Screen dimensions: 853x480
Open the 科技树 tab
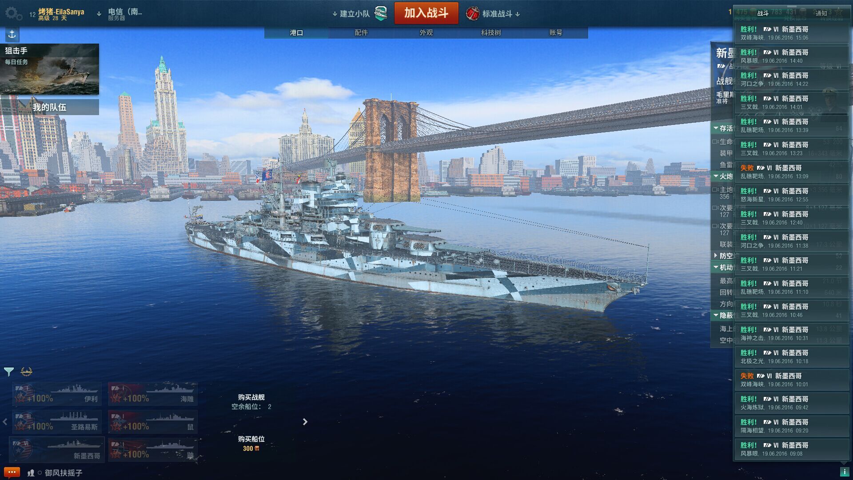tap(491, 32)
